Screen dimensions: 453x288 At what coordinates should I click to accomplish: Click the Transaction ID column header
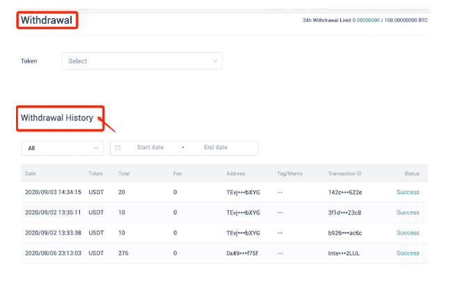tap(344, 174)
